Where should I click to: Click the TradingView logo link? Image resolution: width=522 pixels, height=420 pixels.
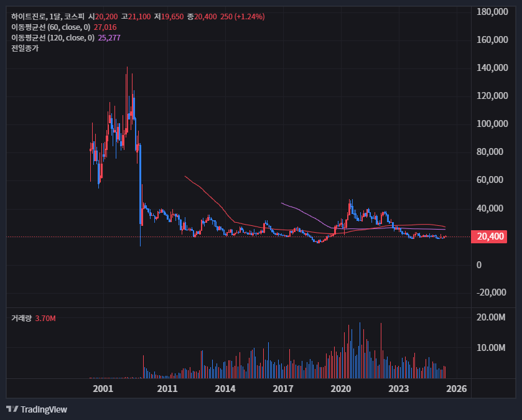(x=37, y=409)
